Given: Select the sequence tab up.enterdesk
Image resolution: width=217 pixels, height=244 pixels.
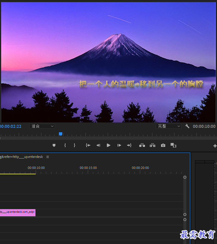Looking at the screenshot, I should click(x=21, y=157).
